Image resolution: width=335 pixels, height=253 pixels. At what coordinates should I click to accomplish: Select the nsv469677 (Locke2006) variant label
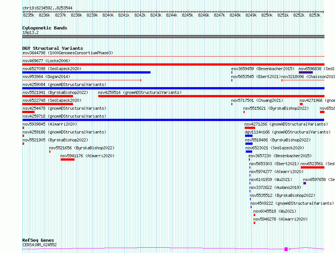[46, 61]
